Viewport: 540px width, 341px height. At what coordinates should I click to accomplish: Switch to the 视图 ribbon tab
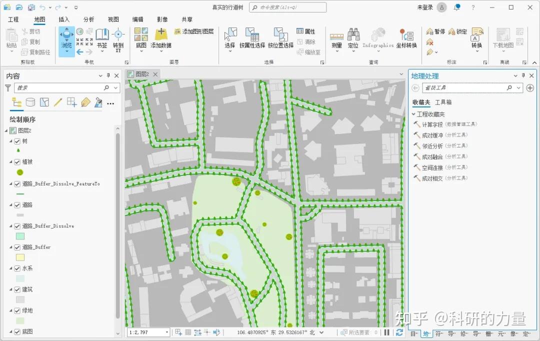click(x=113, y=19)
